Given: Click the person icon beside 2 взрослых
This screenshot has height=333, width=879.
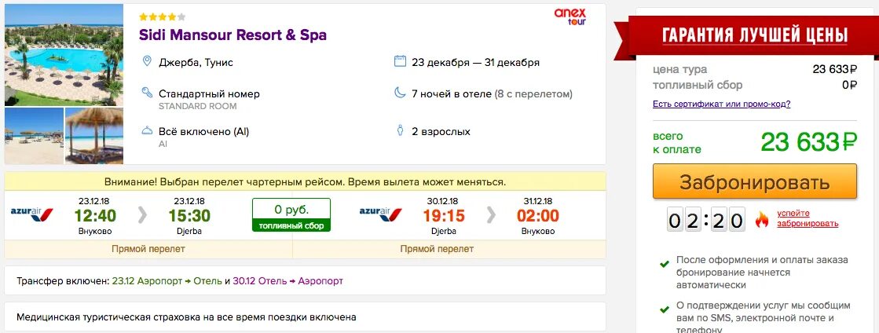Looking at the screenshot, I should (400, 130).
